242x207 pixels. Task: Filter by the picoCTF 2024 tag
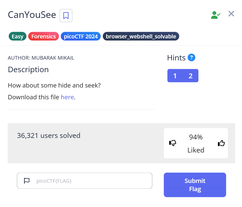click(x=81, y=36)
